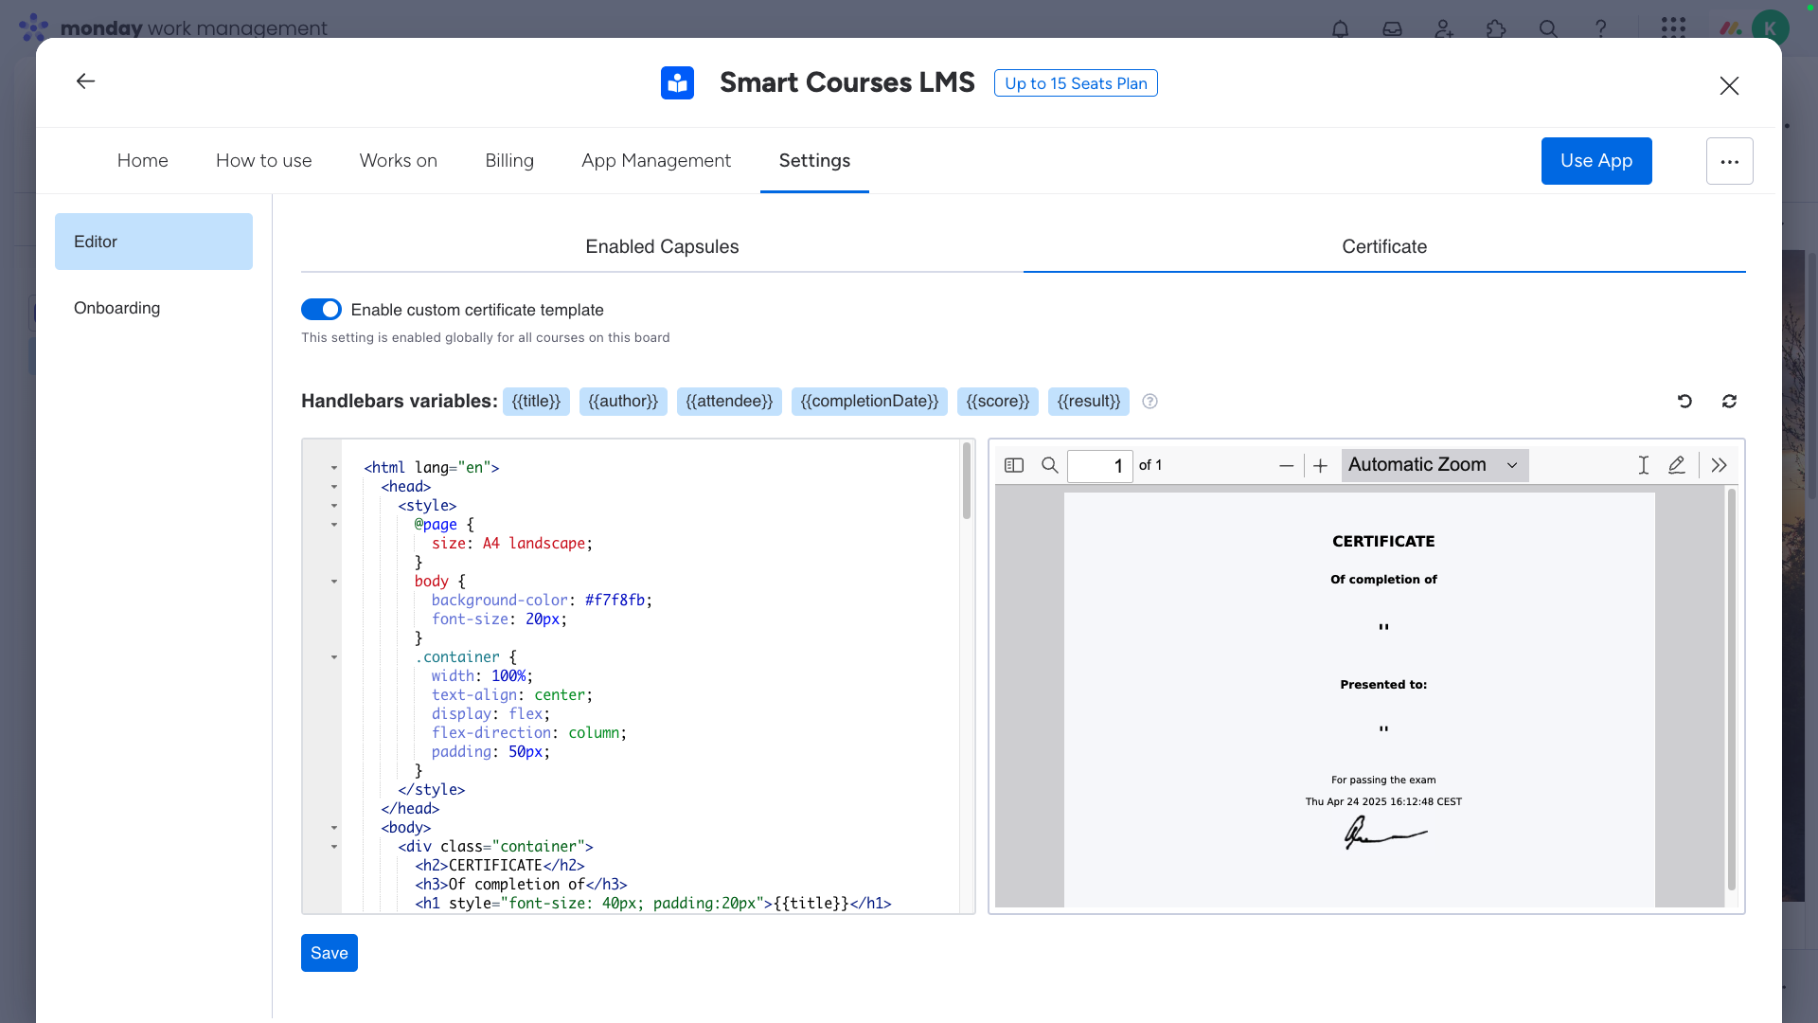Click the size: A4 landscape line
Viewport: 1818px width, 1023px height.
click(511, 544)
